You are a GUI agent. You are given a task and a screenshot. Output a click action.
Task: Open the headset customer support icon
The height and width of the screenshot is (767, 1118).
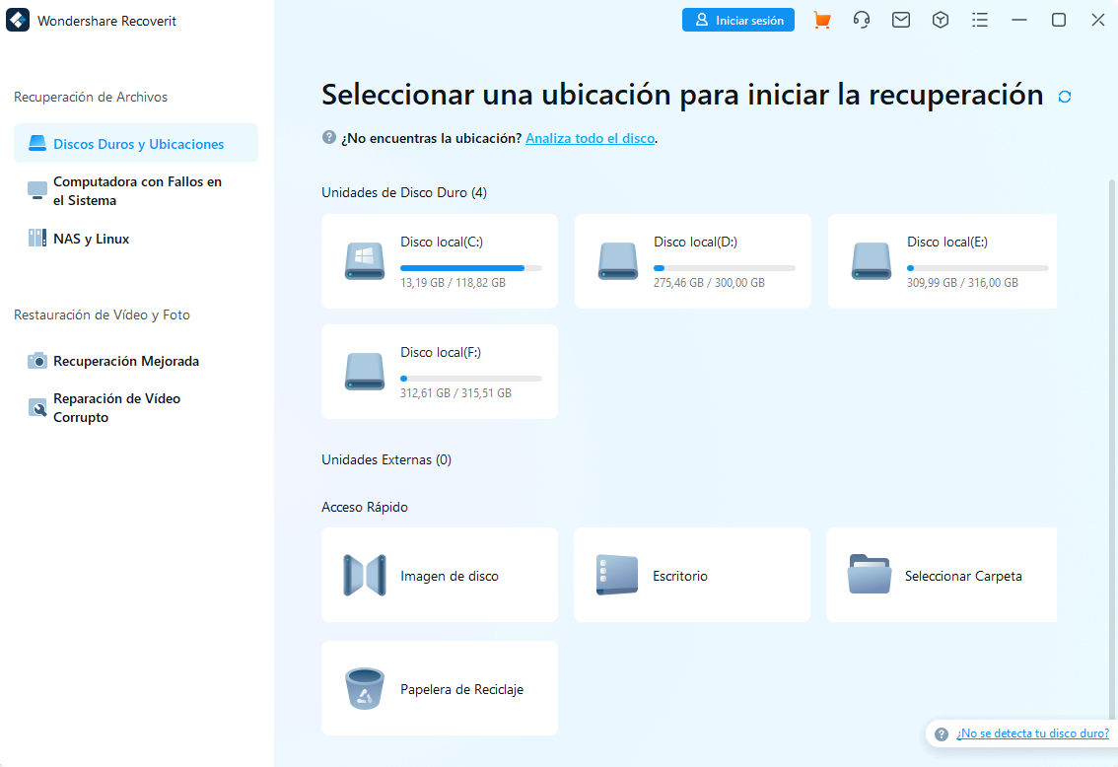[861, 19]
